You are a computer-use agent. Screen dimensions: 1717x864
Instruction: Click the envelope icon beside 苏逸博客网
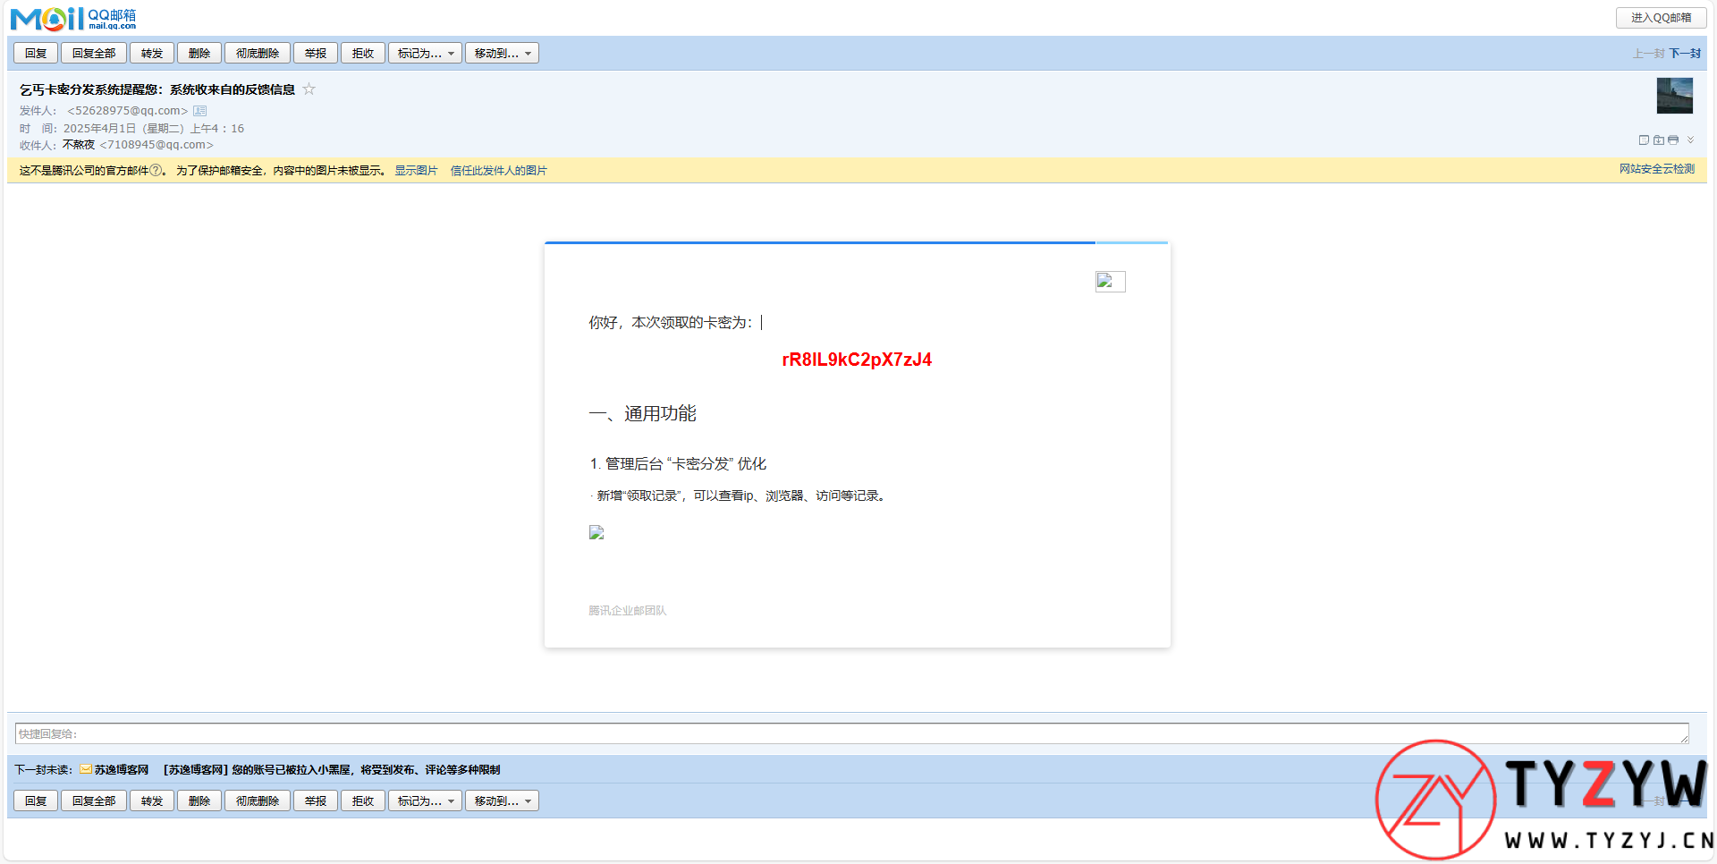click(x=86, y=769)
